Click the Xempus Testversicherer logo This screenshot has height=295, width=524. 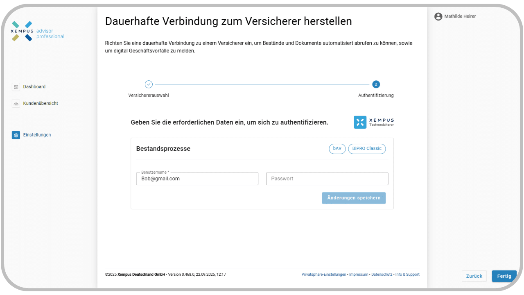373,122
